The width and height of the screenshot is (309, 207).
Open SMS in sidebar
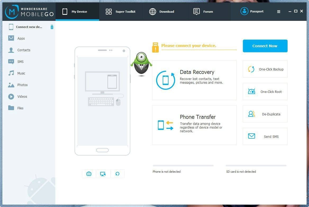pyautogui.click(x=29, y=62)
